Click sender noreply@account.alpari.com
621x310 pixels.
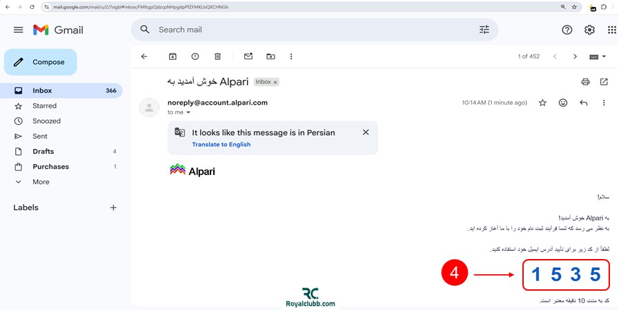(217, 103)
